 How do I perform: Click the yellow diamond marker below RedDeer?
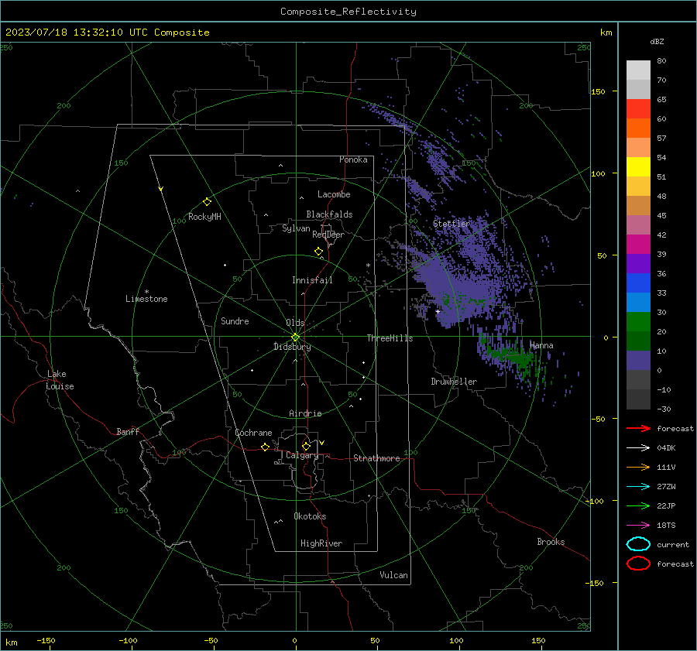(x=318, y=252)
